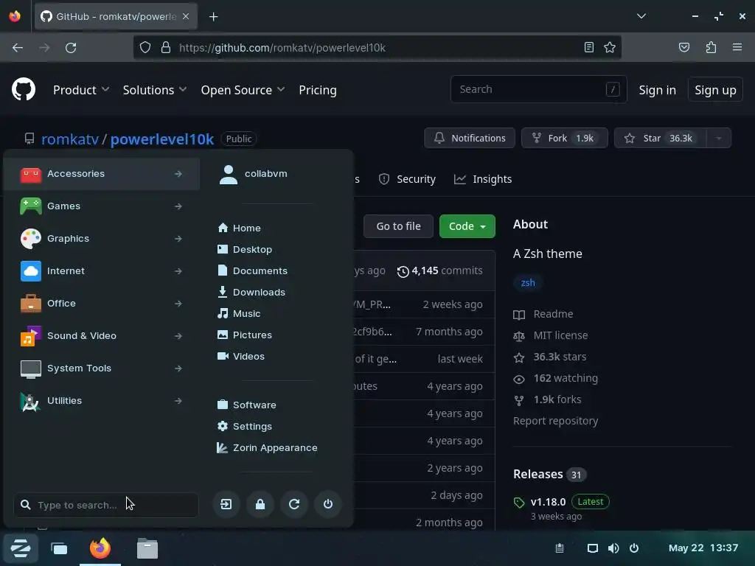755x566 pixels.
Task: Switch to the Insights tab
Action: click(x=483, y=179)
